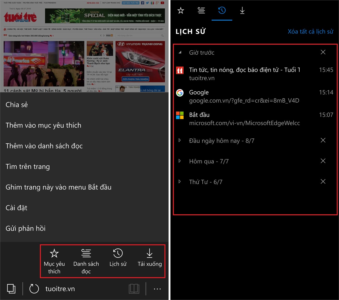This screenshot has width=339, height=300.
Task: Click the home icon in Tuổi Trẻ navigation
Action: 5,29
